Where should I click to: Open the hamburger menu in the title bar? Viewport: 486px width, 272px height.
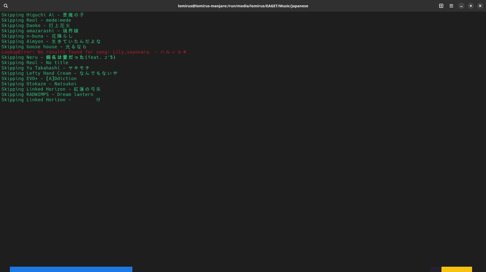coord(451,6)
